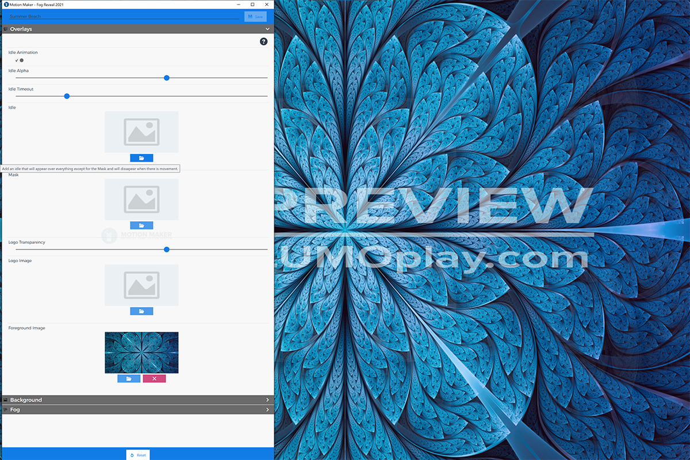This screenshot has width=690, height=460.
Task: Browse for a new Foreground Image
Action: [x=129, y=378]
